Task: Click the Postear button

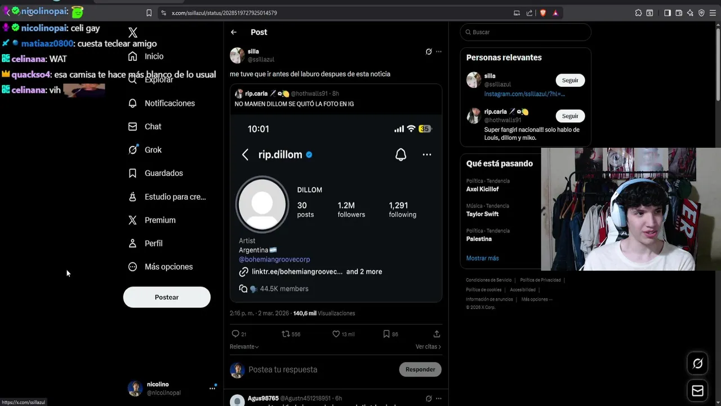Action: tap(167, 297)
